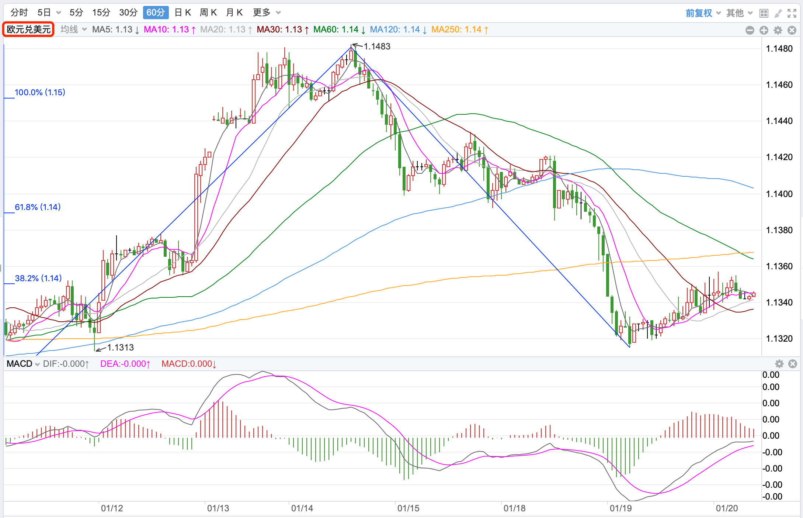Open MACD indicator settings gear
Image resolution: width=803 pixels, height=518 pixels.
click(779, 364)
